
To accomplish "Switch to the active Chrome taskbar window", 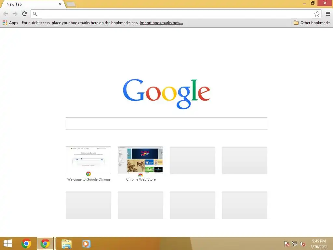I will tap(45, 243).
